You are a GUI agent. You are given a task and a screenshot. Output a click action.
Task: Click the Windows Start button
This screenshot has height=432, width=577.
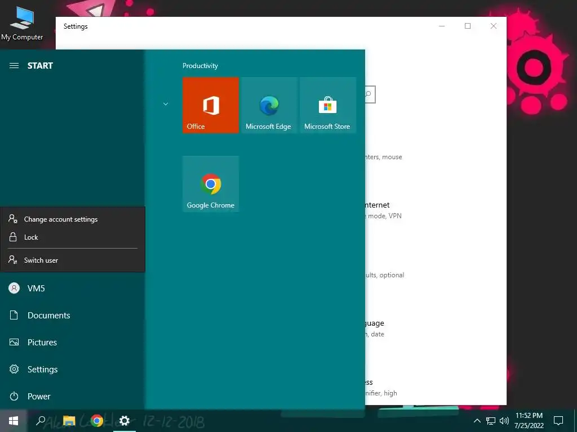tap(14, 421)
